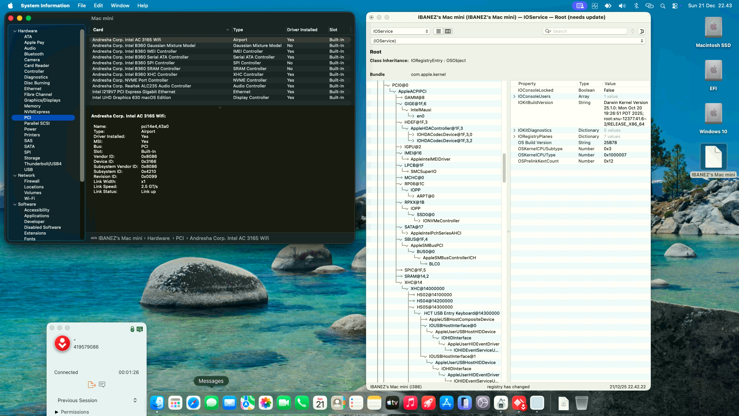Viewport: 739px width, 416px height.
Task: Select the Intel UHD Graphics 630 macOS Edition row
Action: [x=220, y=97]
